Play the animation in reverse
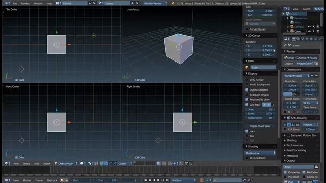The image size is (326, 183). pyautogui.click(x=154, y=180)
